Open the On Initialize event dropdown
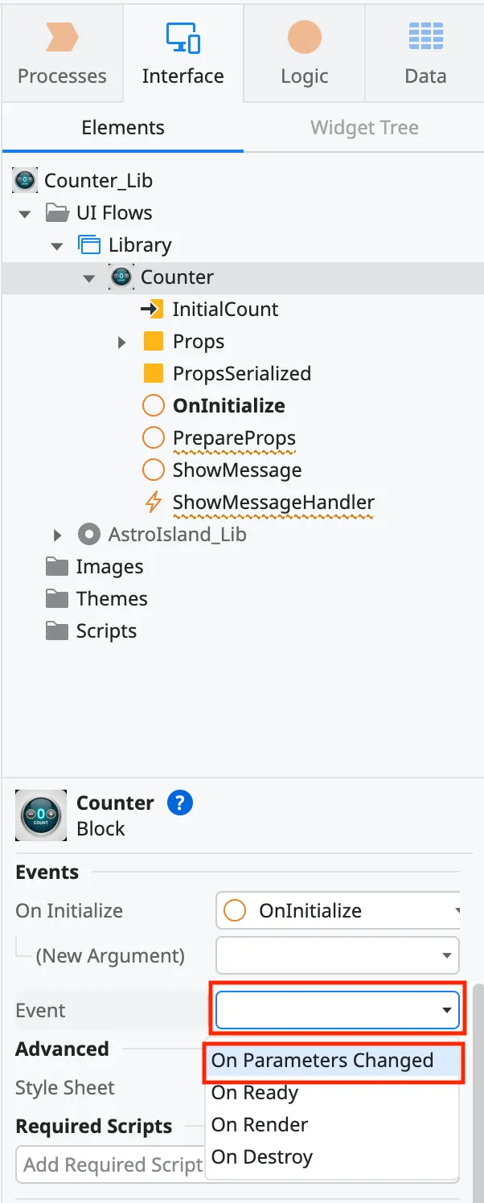This screenshot has width=484, height=1203. [336, 910]
